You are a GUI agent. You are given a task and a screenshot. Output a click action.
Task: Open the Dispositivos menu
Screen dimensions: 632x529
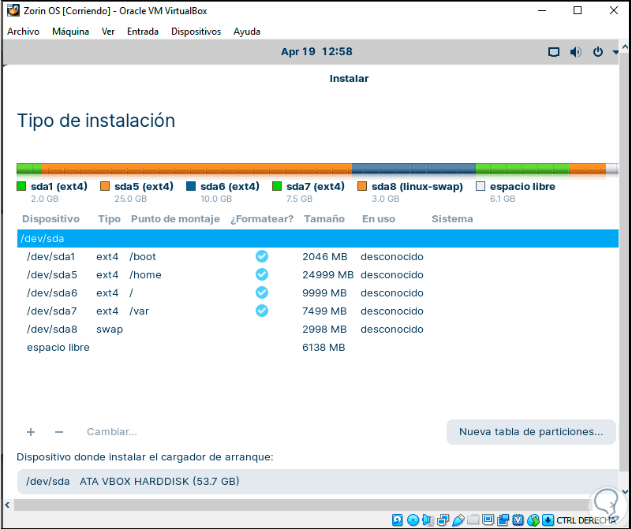point(196,32)
